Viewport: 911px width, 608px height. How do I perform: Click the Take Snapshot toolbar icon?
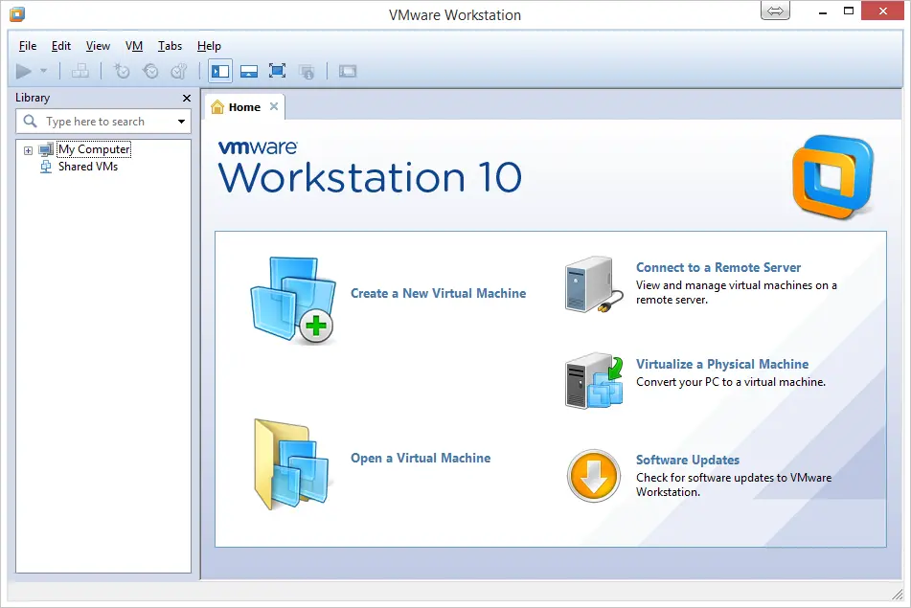[122, 72]
